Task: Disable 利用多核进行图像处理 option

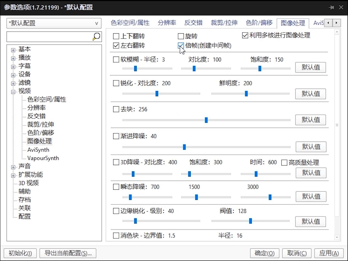Action: pos(245,35)
